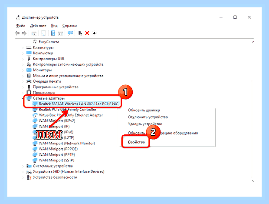Viewport: 269px width, 204px height.
Task: Open Properties via the toolbar sheet icon
Action: [43, 33]
